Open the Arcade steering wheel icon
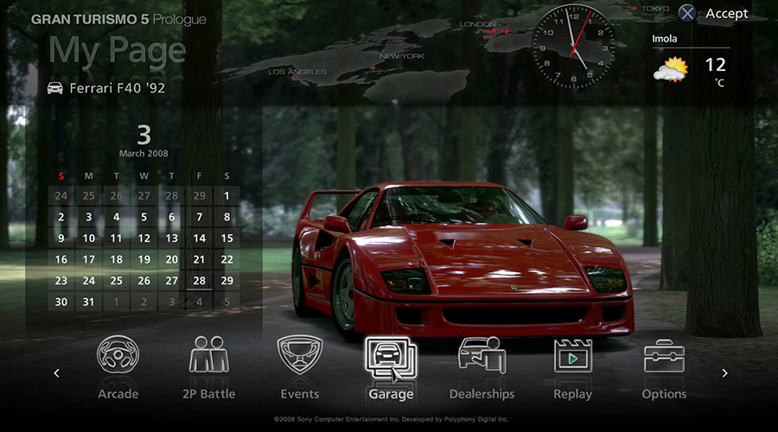 pyautogui.click(x=118, y=354)
